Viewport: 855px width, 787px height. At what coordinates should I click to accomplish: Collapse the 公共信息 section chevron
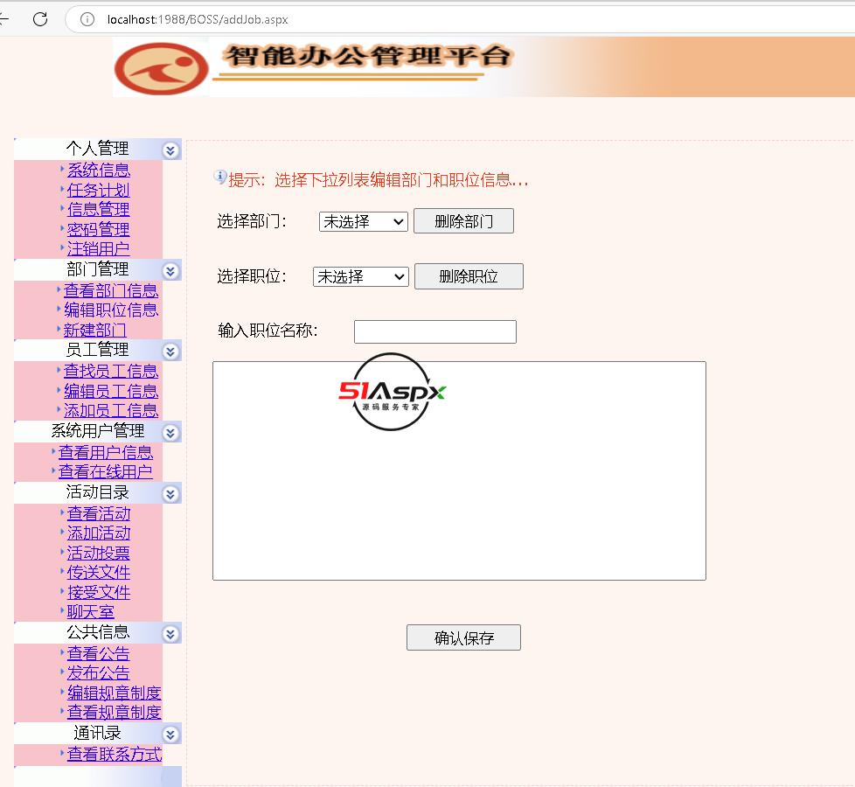click(170, 634)
